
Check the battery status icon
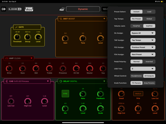[x=162, y=1]
